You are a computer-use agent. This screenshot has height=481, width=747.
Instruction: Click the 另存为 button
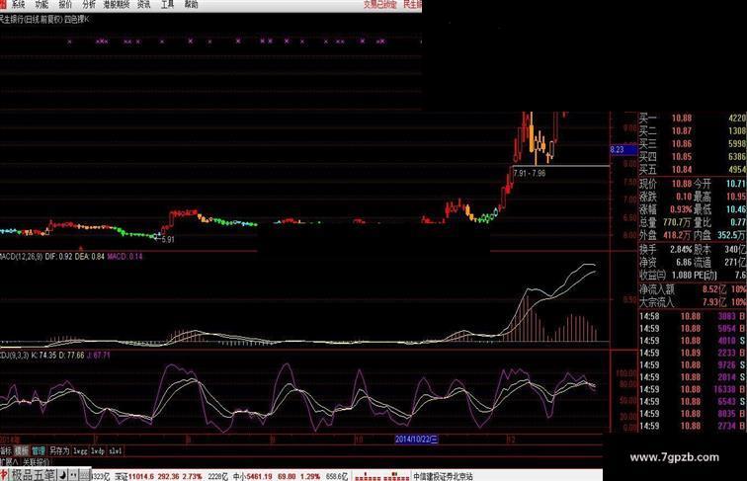point(59,450)
